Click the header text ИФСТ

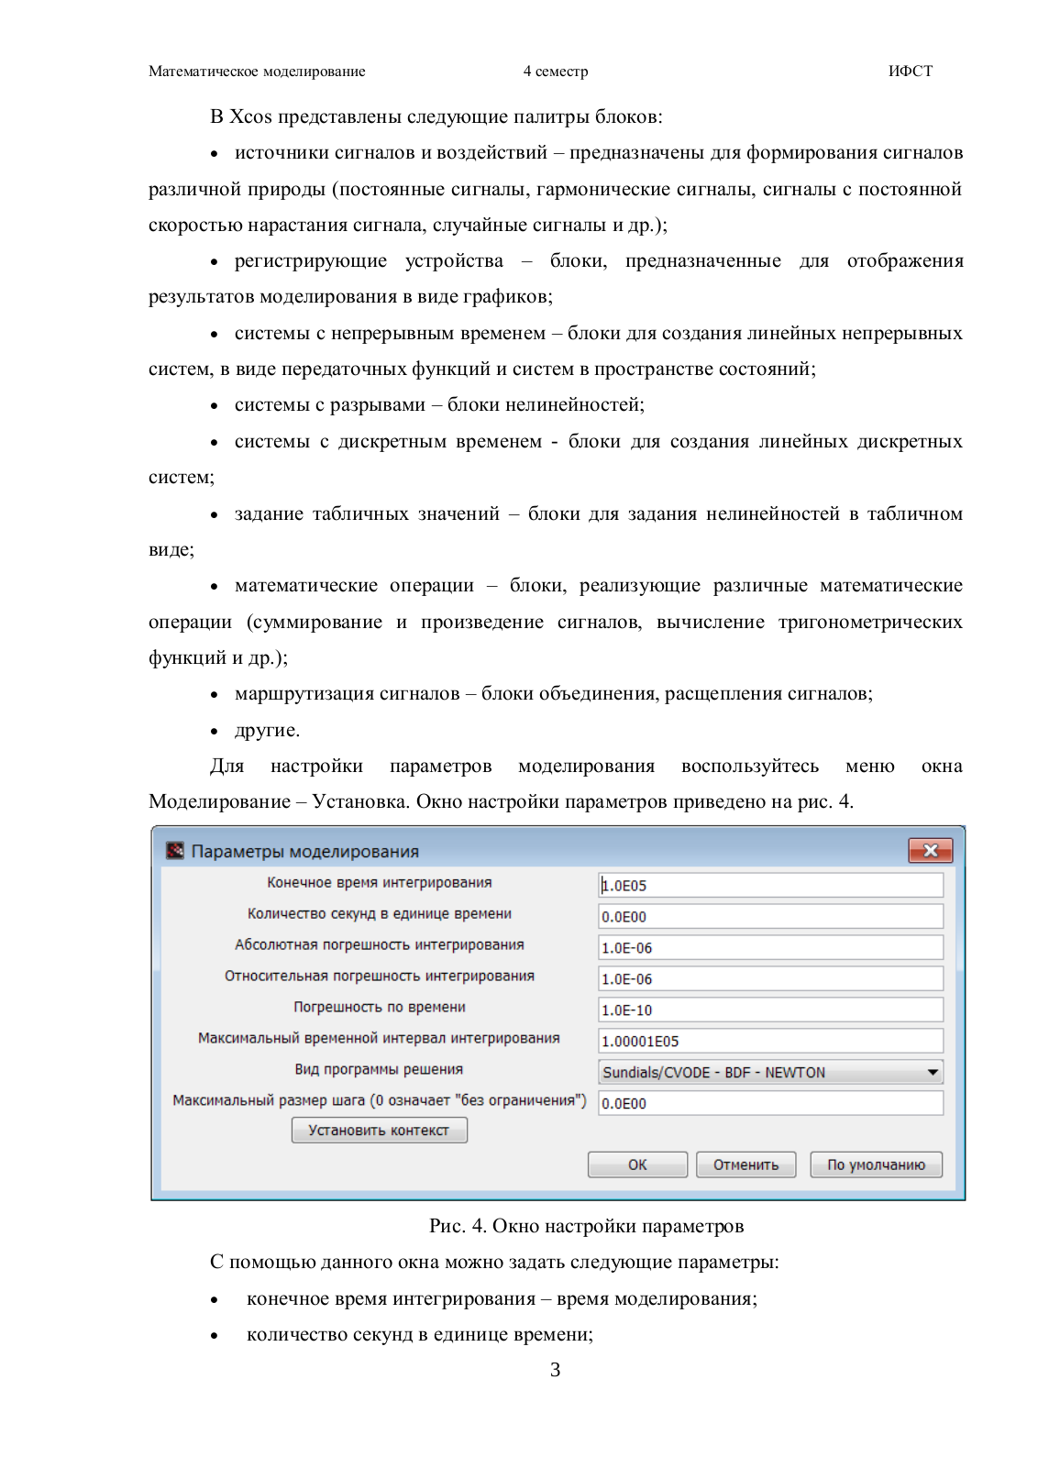tap(911, 72)
